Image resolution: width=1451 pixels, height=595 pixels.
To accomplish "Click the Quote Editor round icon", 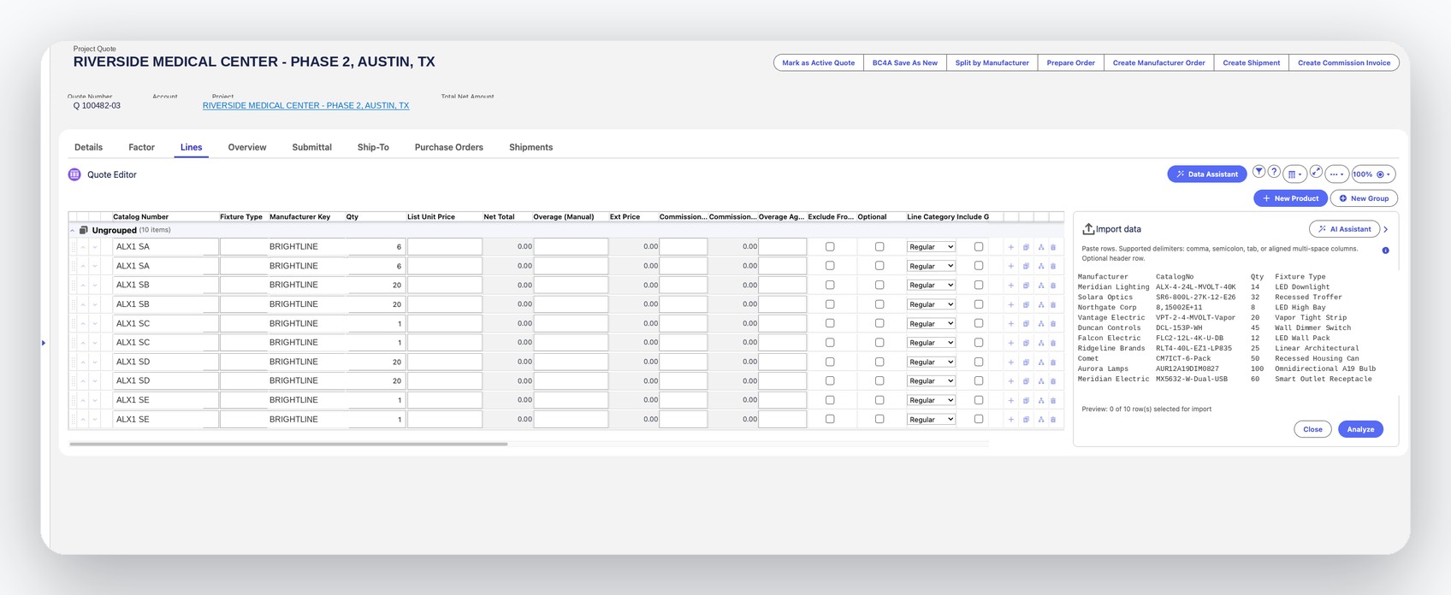I will click(x=74, y=174).
